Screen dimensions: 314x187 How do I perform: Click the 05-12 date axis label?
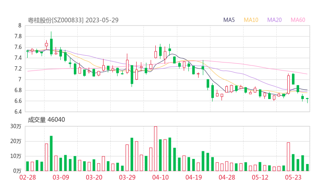(x=260, y=177)
